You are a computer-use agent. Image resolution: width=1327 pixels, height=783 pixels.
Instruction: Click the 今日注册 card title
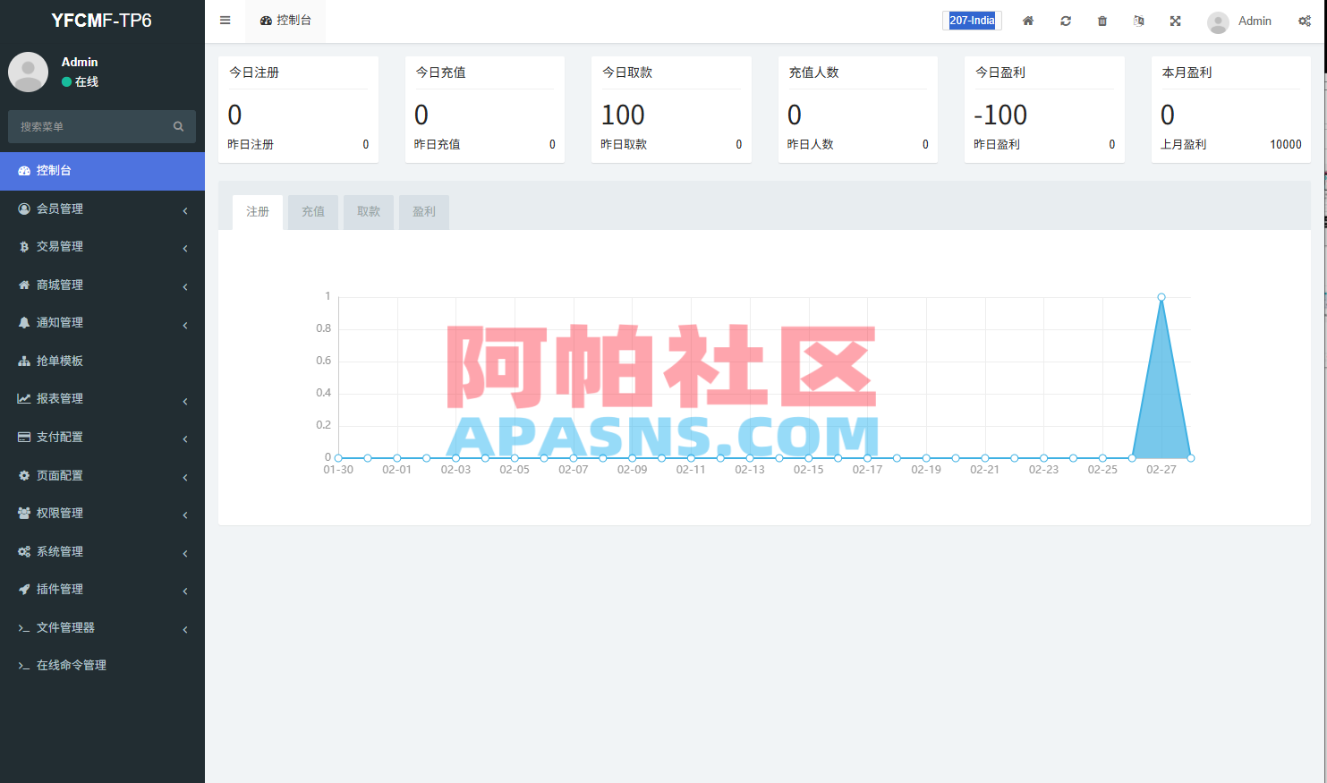254,72
